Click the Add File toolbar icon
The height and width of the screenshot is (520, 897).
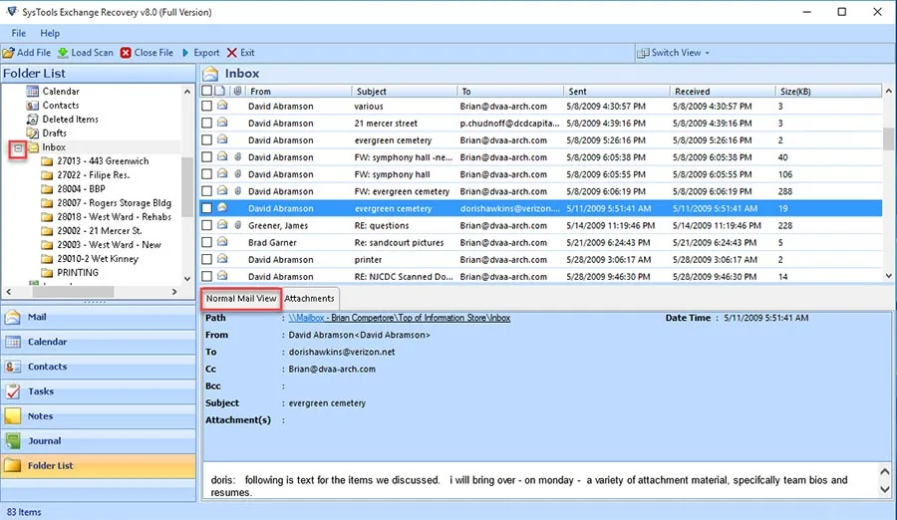pyautogui.click(x=9, y=53)
